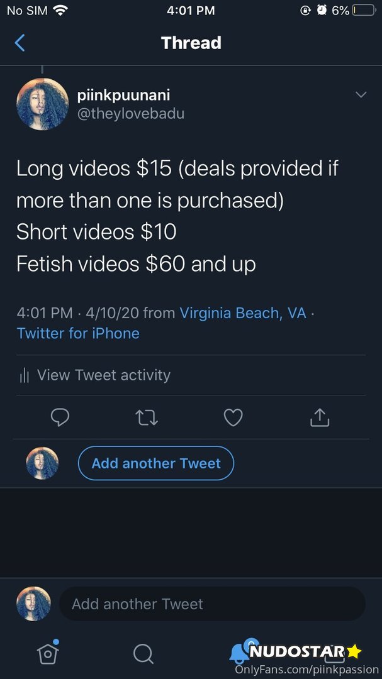Expand the tweet options chevron
The width and height of the screenshot is (382, 679).
pyautogui.click(x=361, y=95)
